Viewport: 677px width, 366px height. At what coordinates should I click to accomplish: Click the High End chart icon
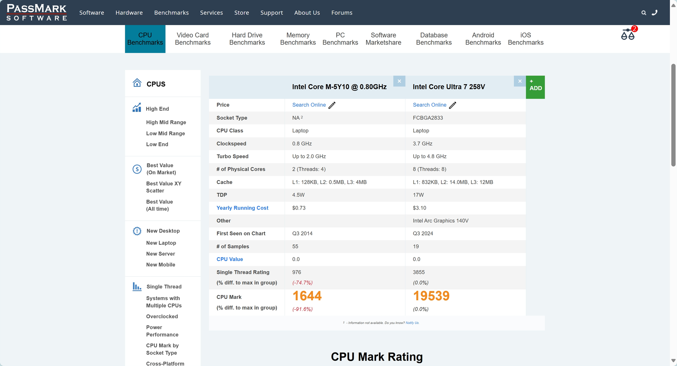click(137, 108)
